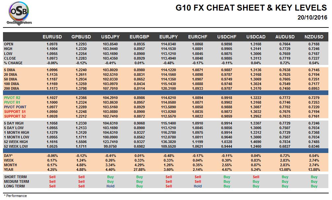Click the 52 WEEK HIGH row label

click(x=16, y=142)
